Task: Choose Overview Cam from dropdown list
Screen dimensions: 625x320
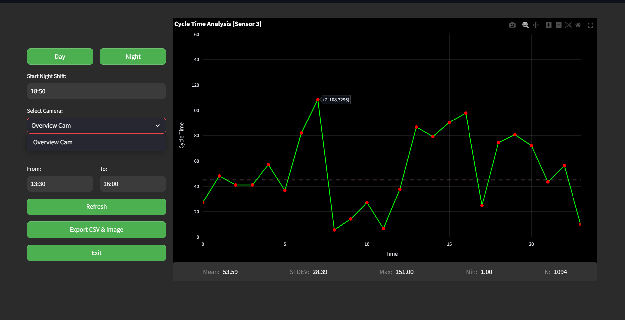Action: point(53,142)
